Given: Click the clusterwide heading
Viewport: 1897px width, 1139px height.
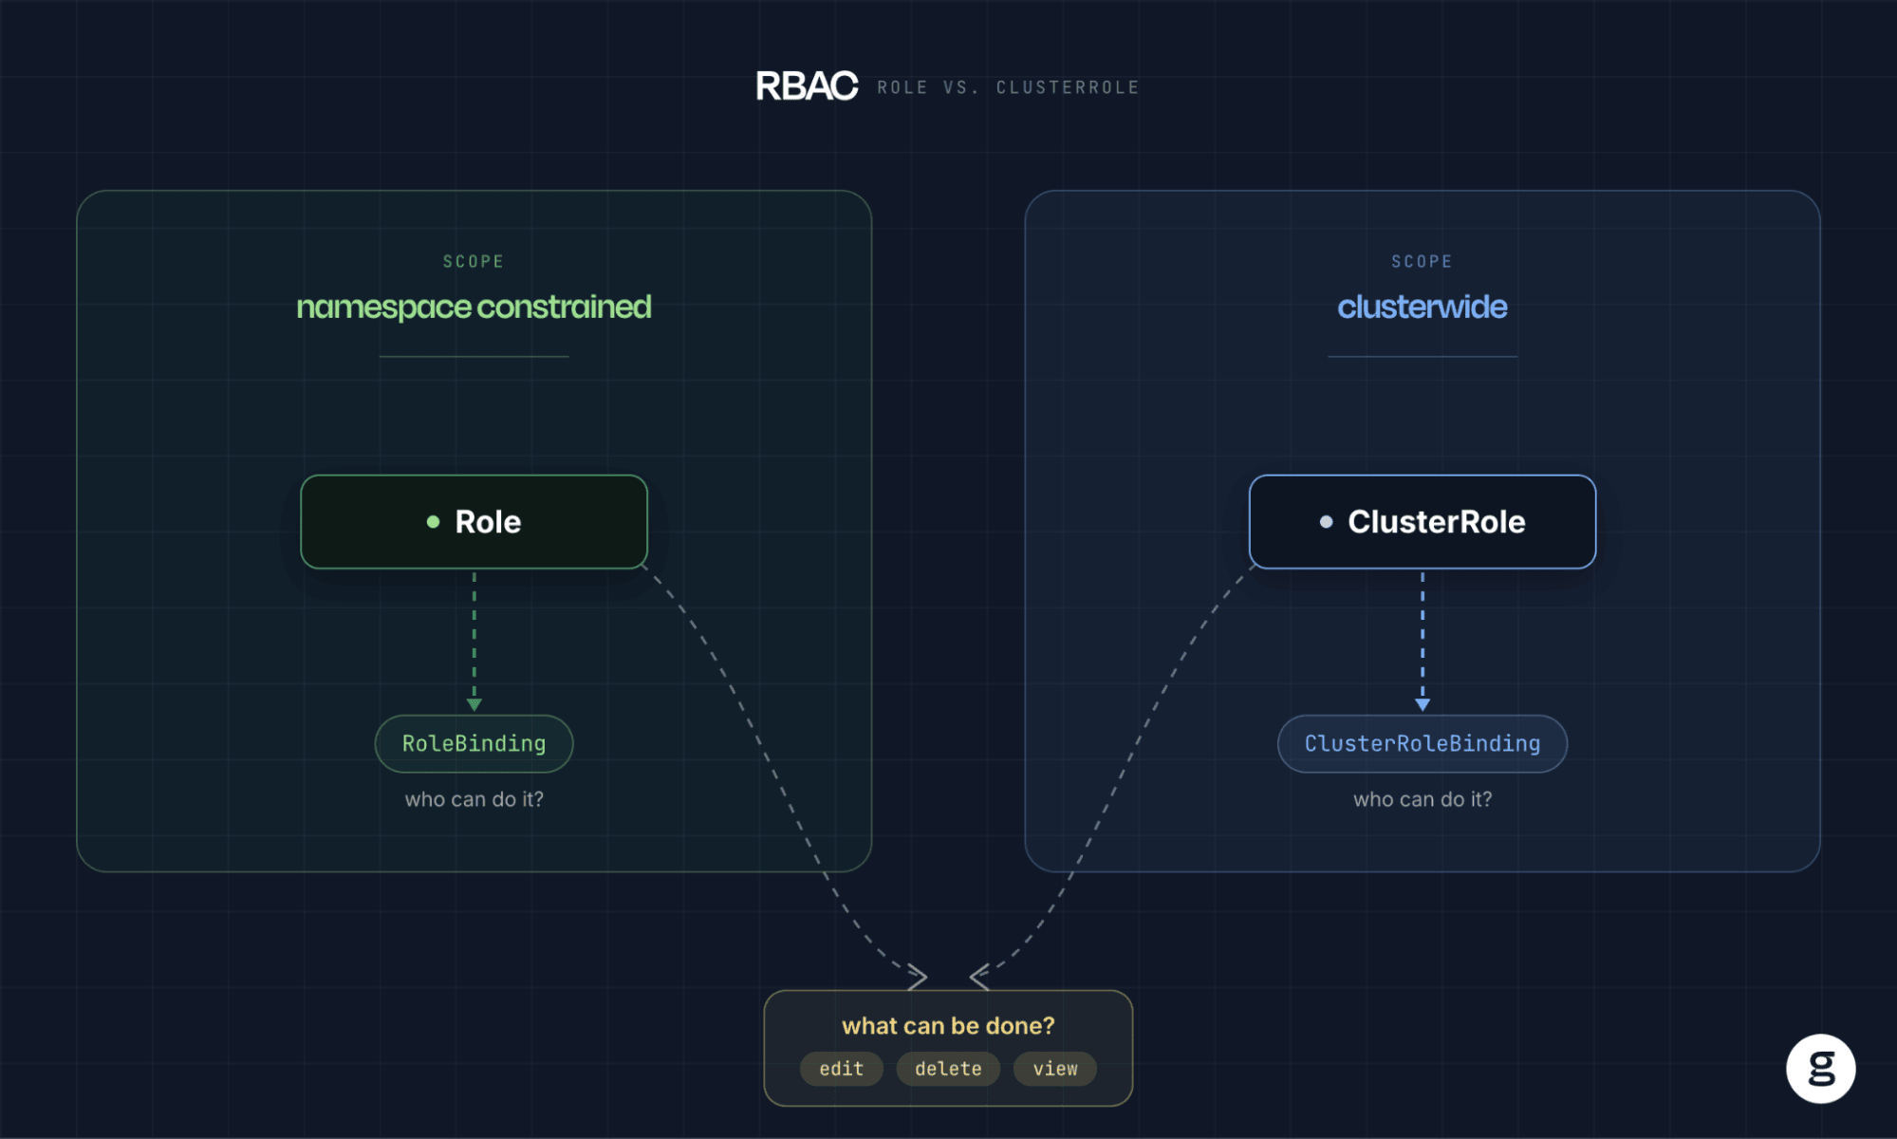Looking at the screenshot, I should click(x=1423, y=307).
